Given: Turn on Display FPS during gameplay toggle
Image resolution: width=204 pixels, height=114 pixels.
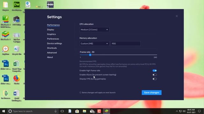Looking at the screenshot, I should (x=154, y=79).
